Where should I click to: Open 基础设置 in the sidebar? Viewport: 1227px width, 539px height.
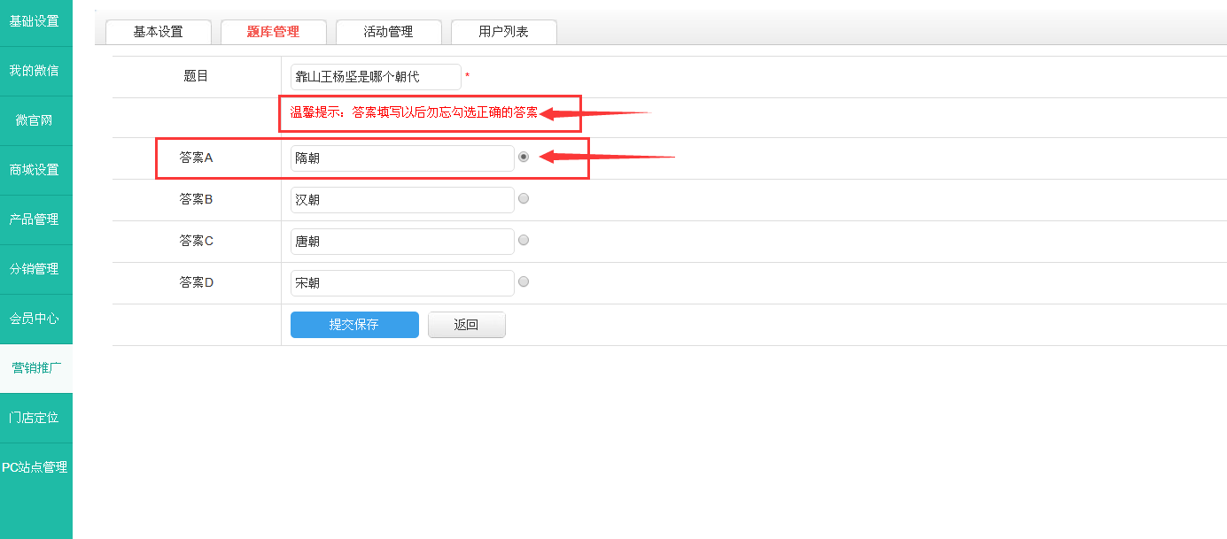click(x=35, y=21)
